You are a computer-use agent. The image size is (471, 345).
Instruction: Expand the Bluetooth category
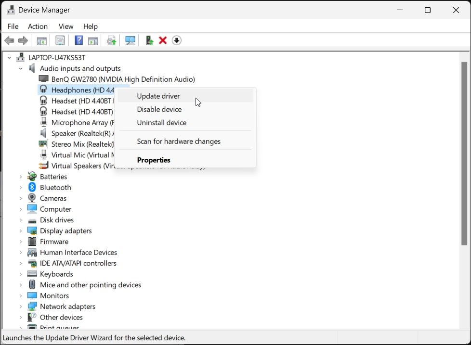click(20, 187)
